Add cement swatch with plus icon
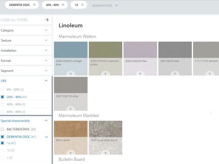 coord(210,73)
